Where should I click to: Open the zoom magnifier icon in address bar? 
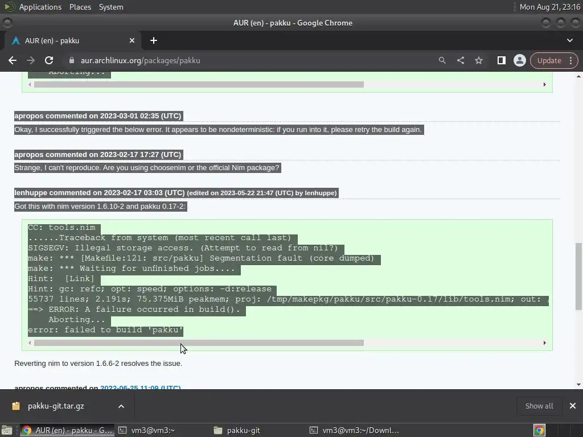442,60
